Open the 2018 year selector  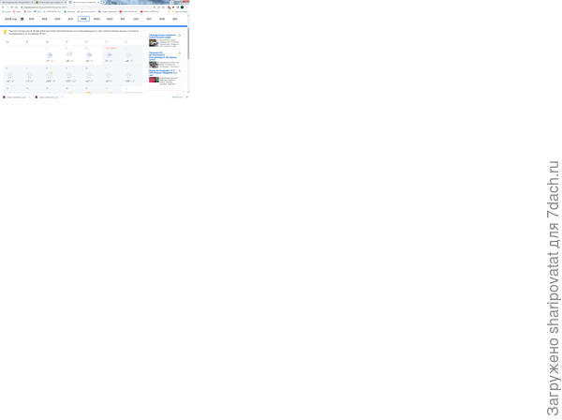(9, 19)
